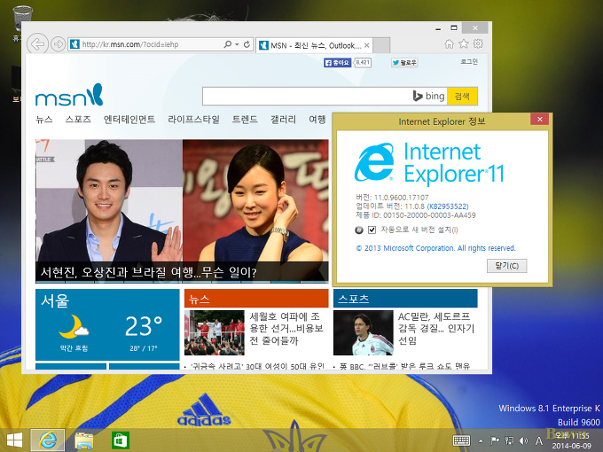Open the headline photo of the woman

[x=255, y=200]
